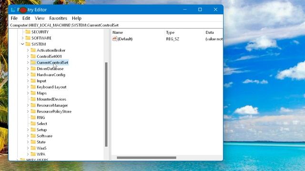Expand the SOFTWARE hive key

pyautogui.click(x=22, y=38)
